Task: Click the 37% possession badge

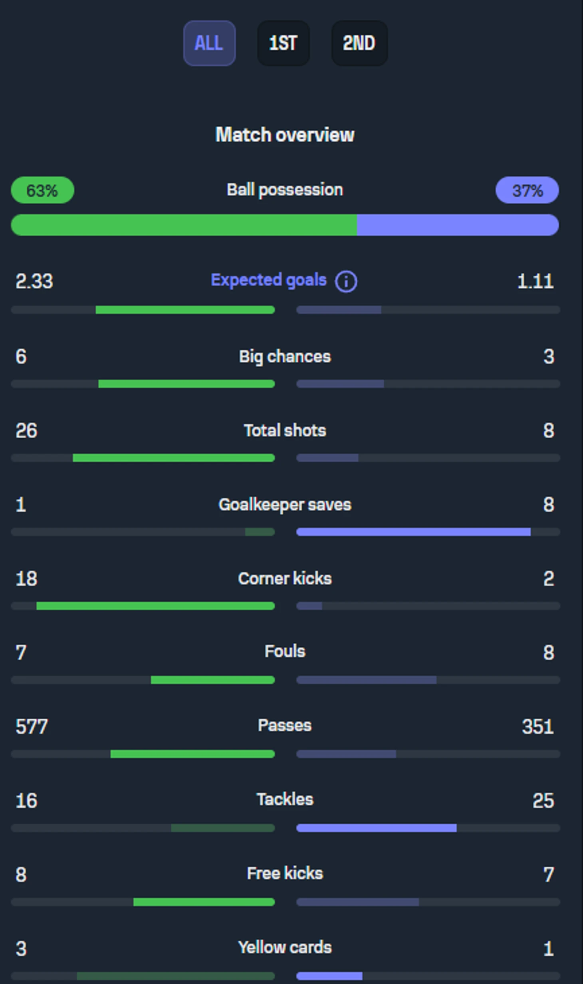Action: coord(527,190)
